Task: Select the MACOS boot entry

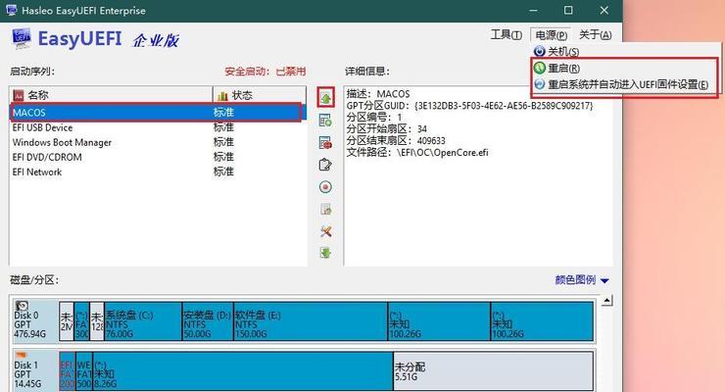Action: [157, 113]
